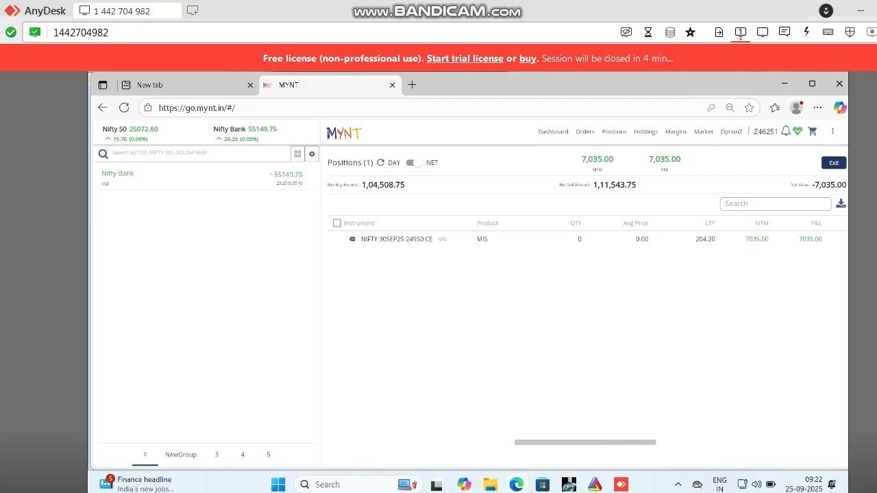Image resolution: width=877 pixels, height=493 pixels.
Task: Open AnyDesk permissions shield icon
Action: [x=850, y=32]
